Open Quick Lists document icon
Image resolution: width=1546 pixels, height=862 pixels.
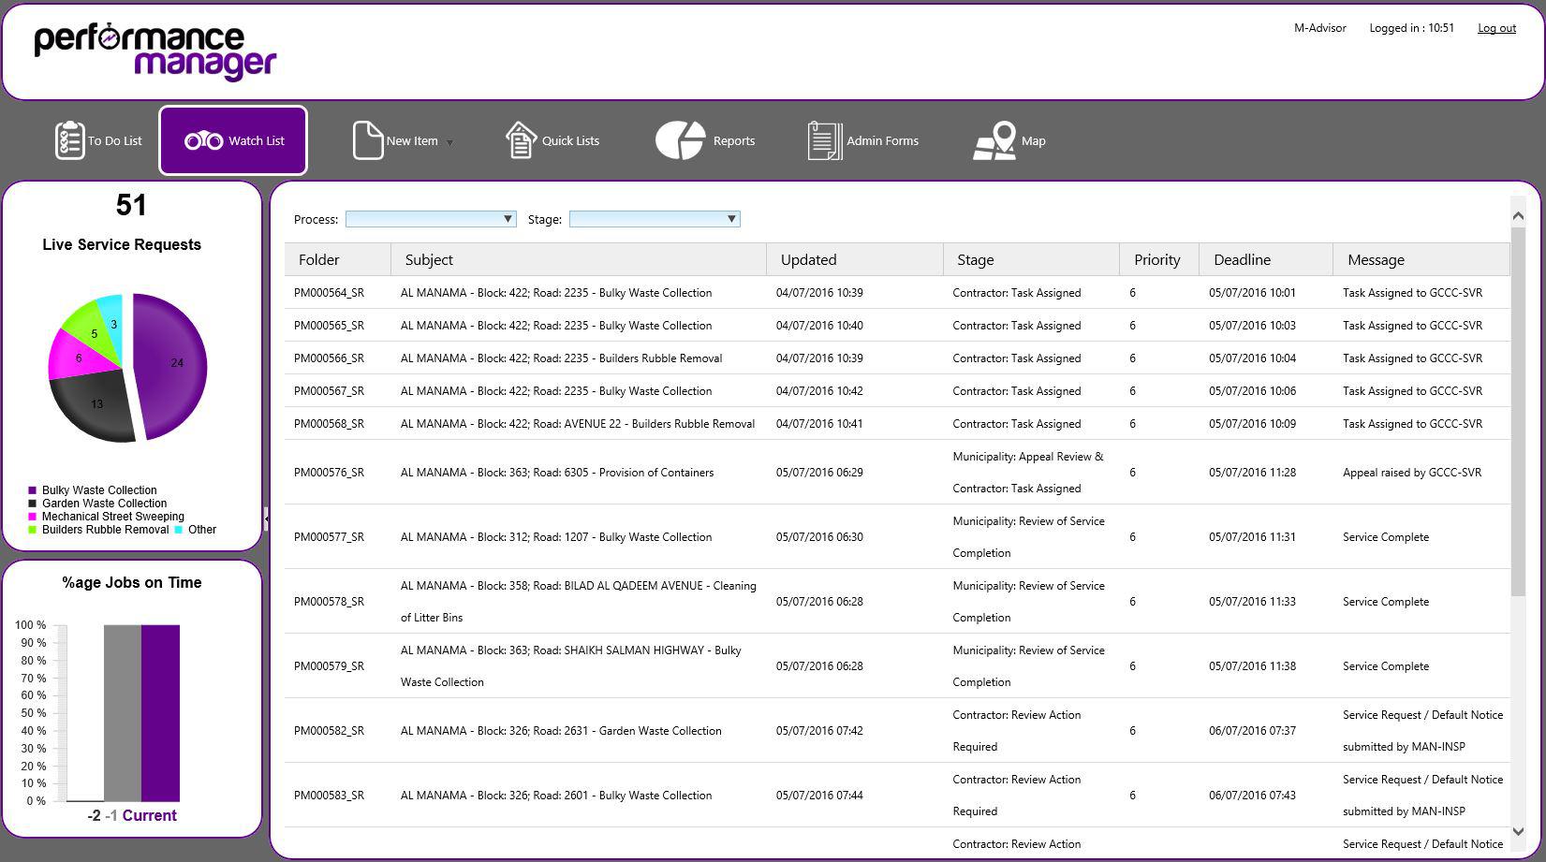point(521,140)
